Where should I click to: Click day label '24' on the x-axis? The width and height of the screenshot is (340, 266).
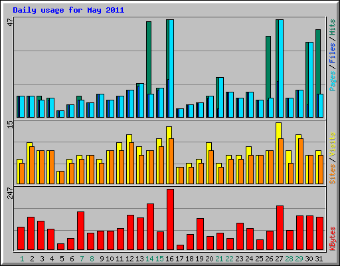click(x=249, y=259)
